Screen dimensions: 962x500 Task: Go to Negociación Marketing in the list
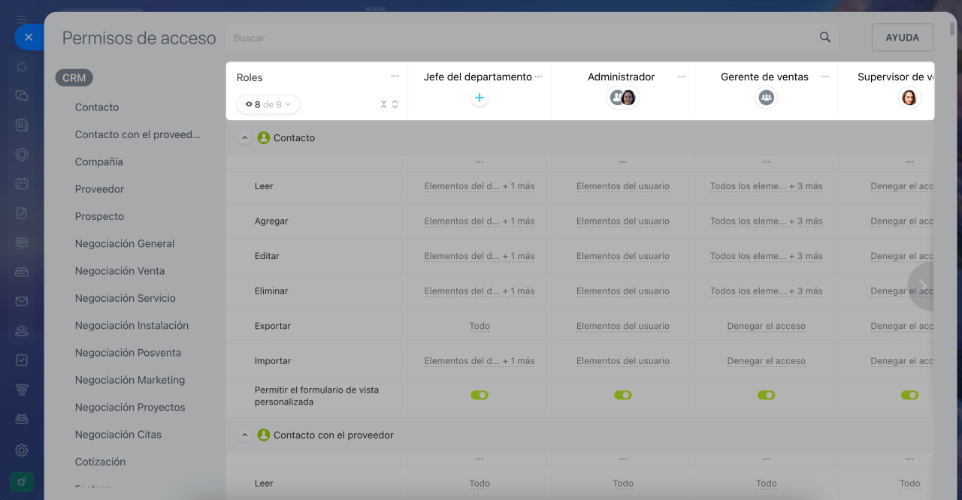(130, 380)
